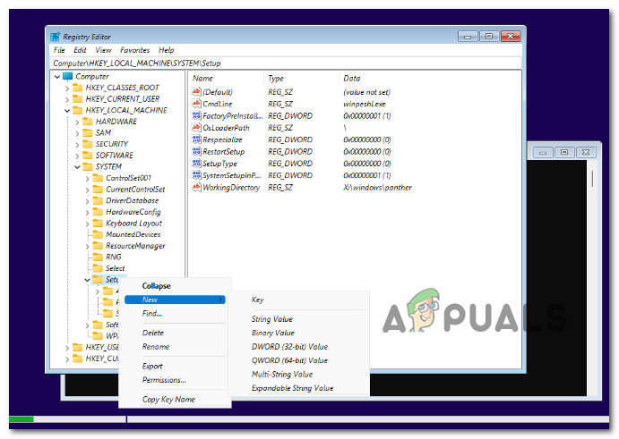Open the Edit menu
This screenshot has width=619, height=439.
[x=80, y=50]
